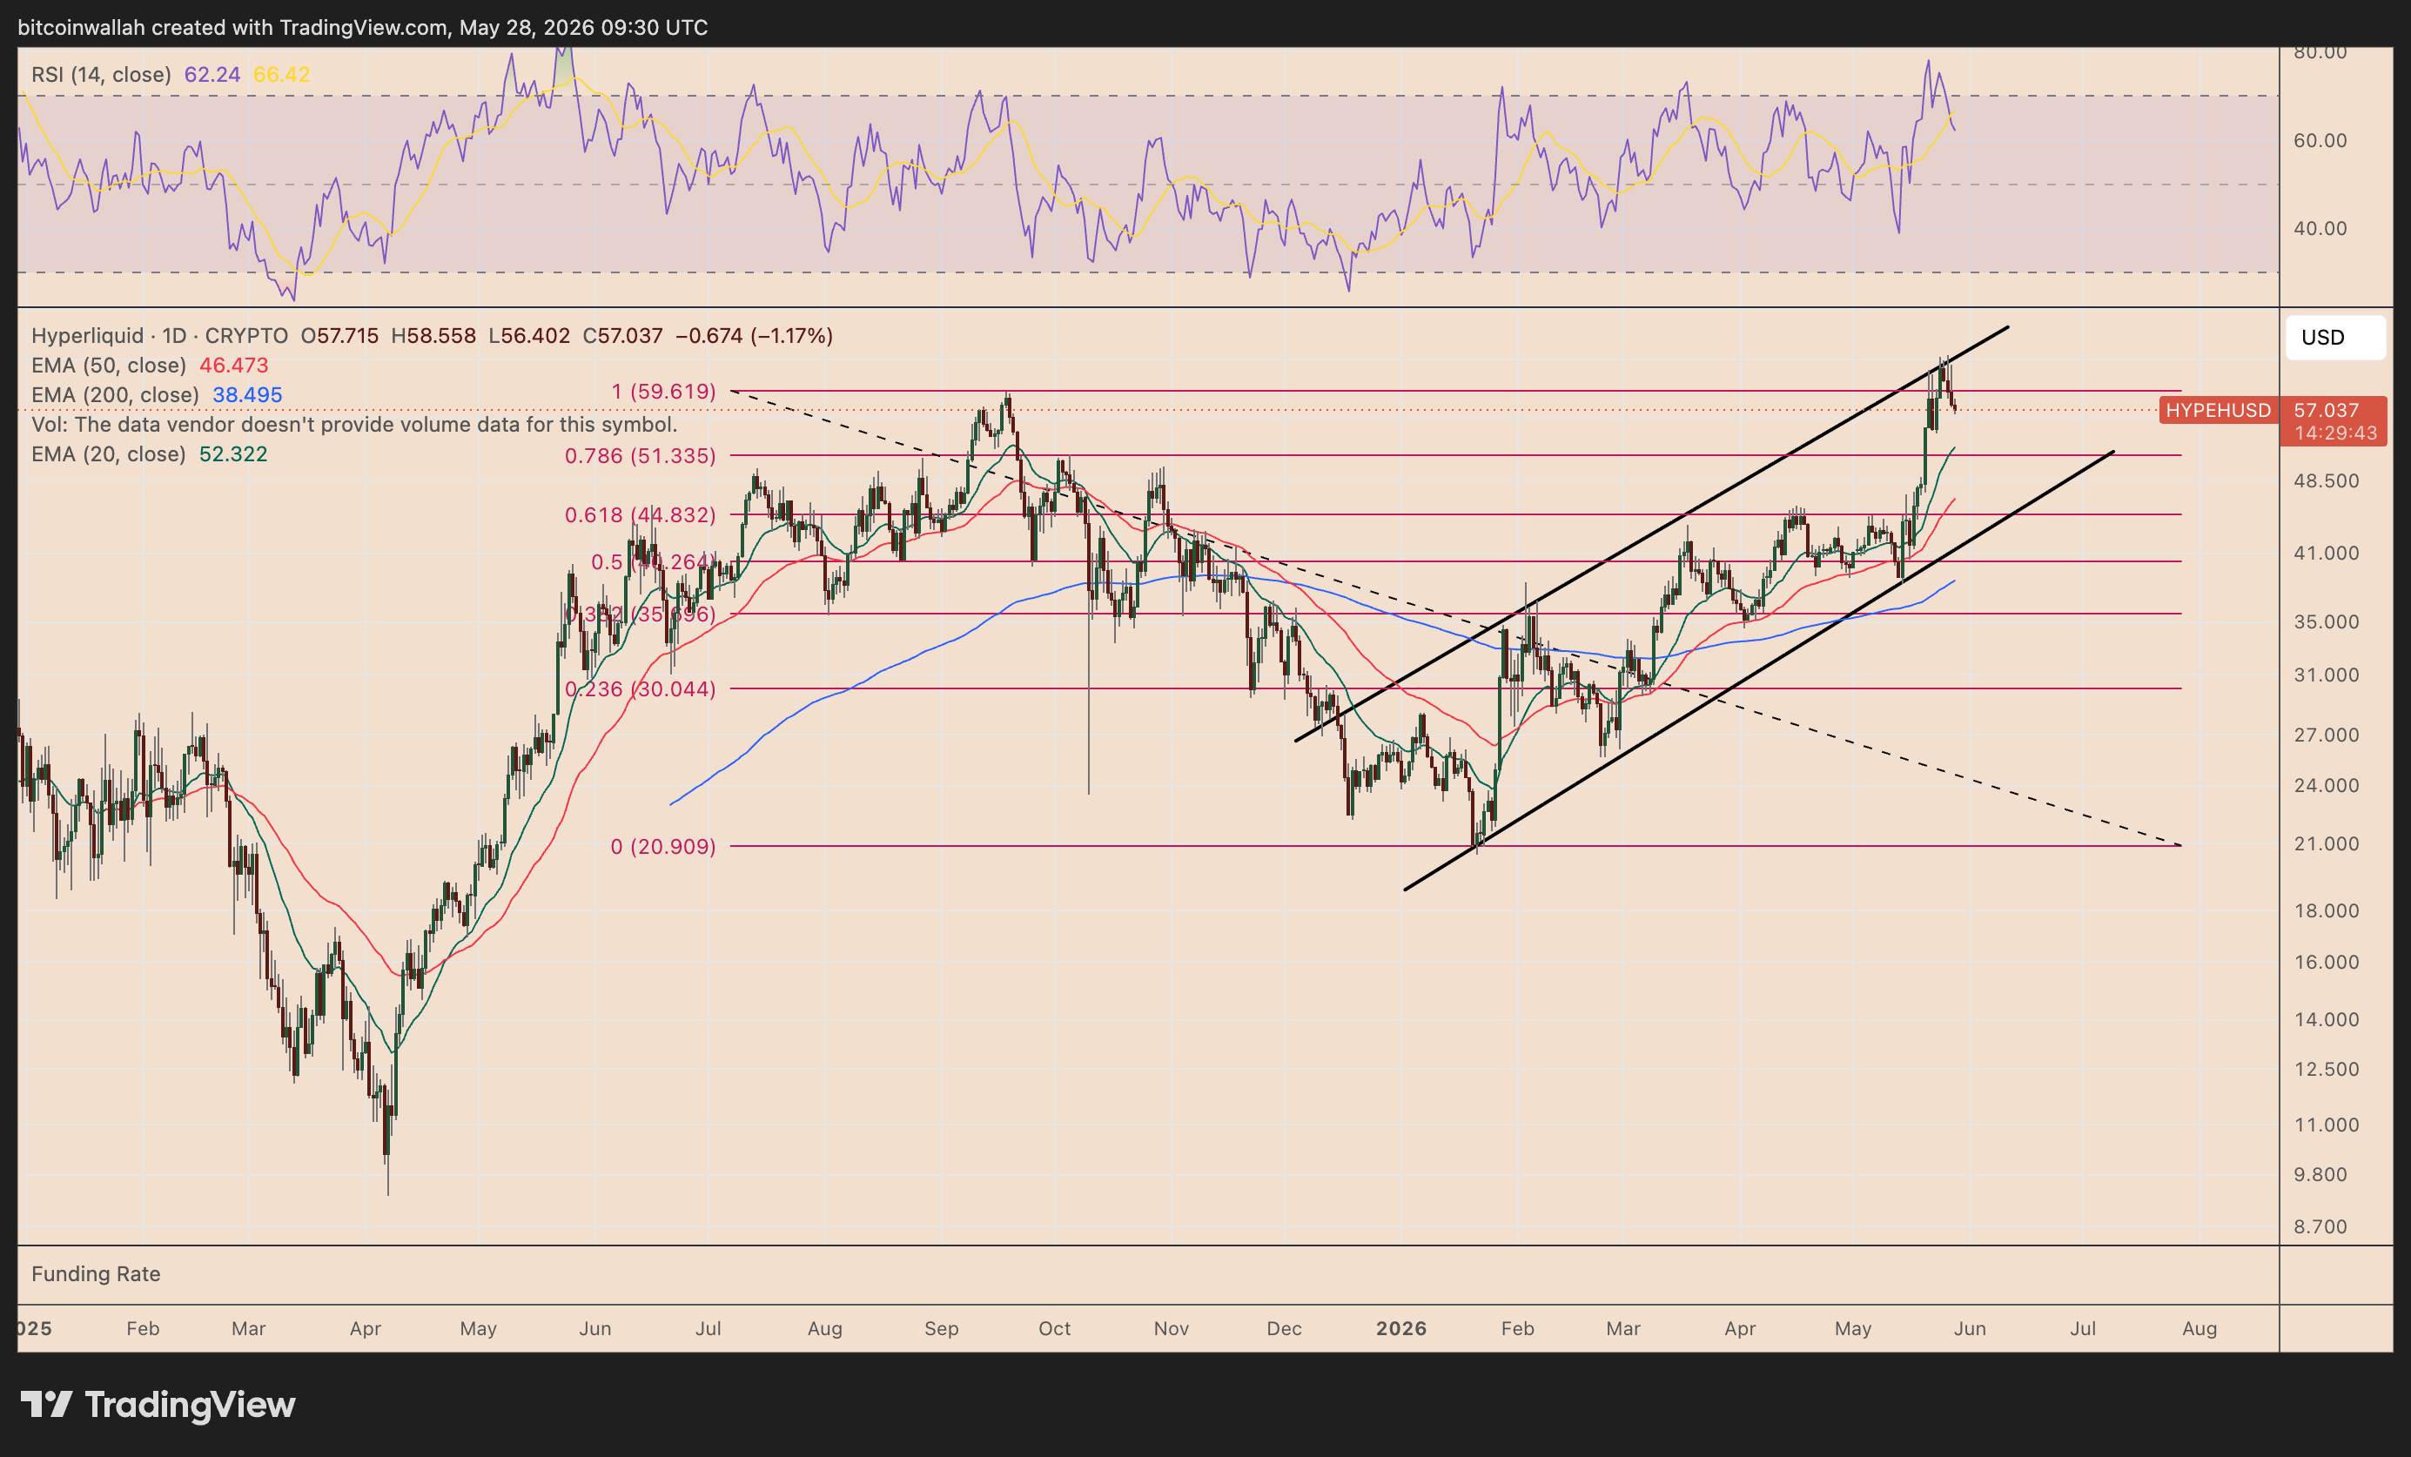Click the 21.000 price scale label

(2326, 844)
